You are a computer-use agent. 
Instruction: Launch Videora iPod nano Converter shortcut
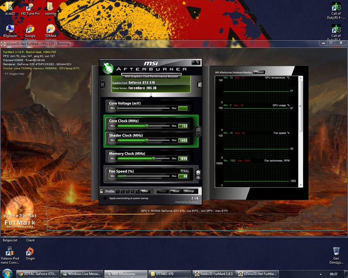pyautogui.click(x=10, y=255)
